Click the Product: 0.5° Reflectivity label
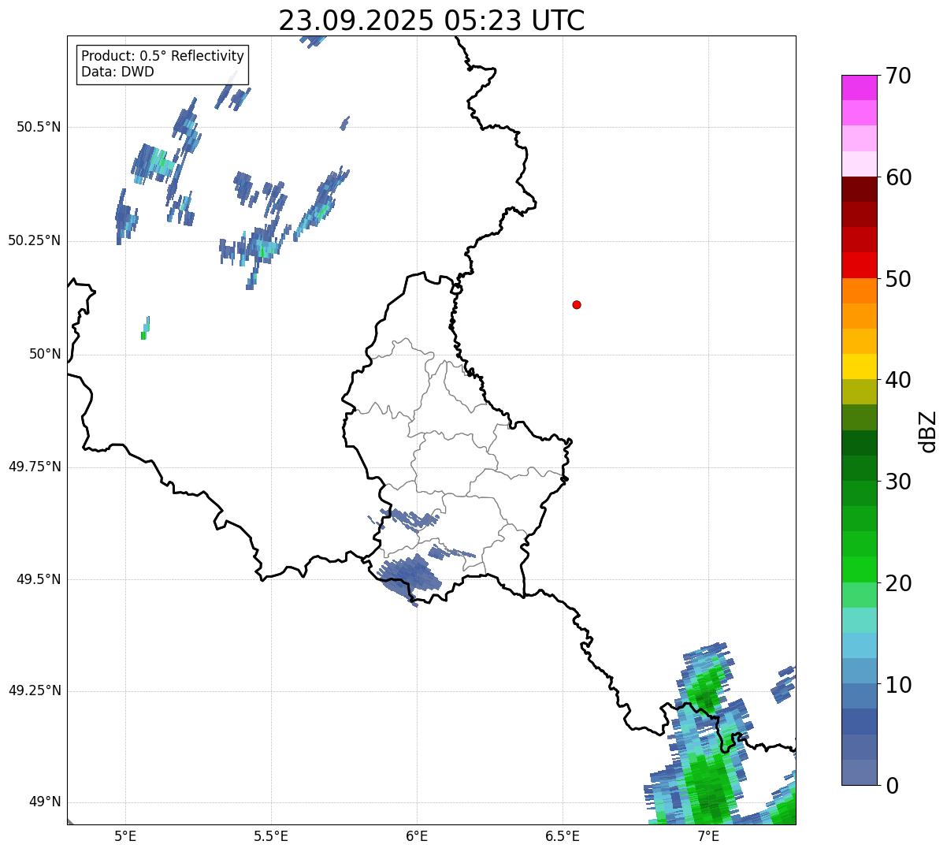The width and height of the screenshot is (947, 852). pos(162,57)
